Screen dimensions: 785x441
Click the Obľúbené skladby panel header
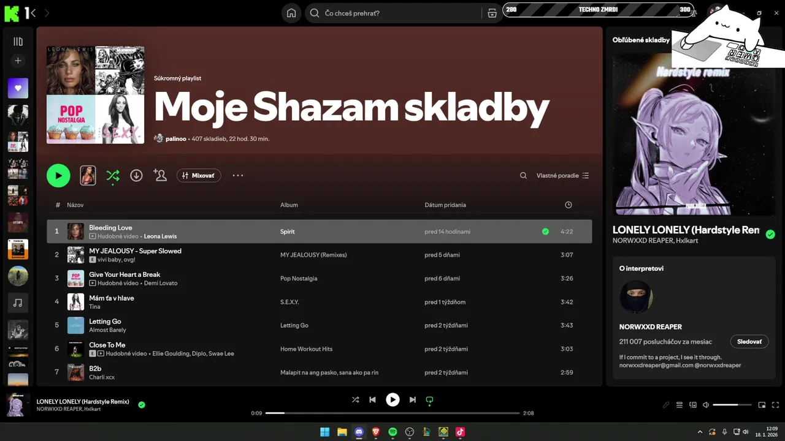click(x=641, y=40)
